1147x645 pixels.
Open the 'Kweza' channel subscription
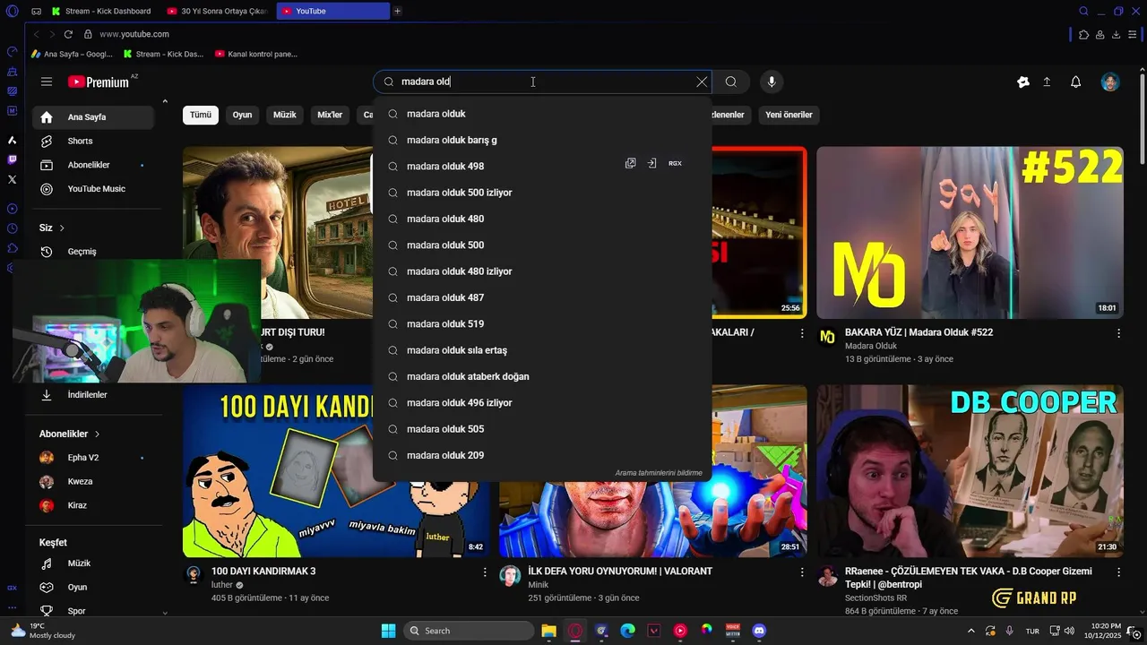tap(93, 482)
